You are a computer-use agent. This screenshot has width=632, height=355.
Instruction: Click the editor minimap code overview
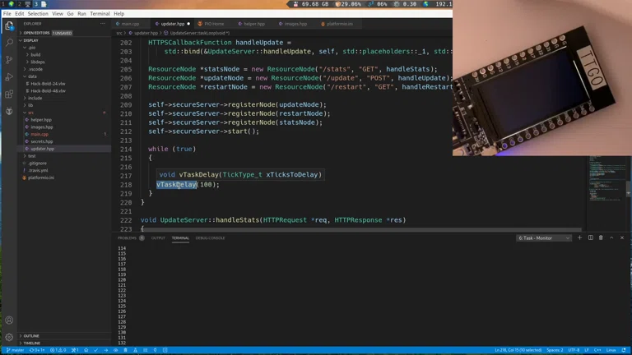pyautogui.click(x=605, y=179)
